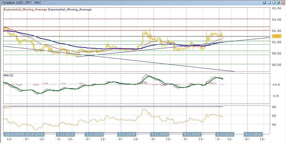The image size is (286, 143).
Task: Click the 82.50 price axis label
Action: 277,8
